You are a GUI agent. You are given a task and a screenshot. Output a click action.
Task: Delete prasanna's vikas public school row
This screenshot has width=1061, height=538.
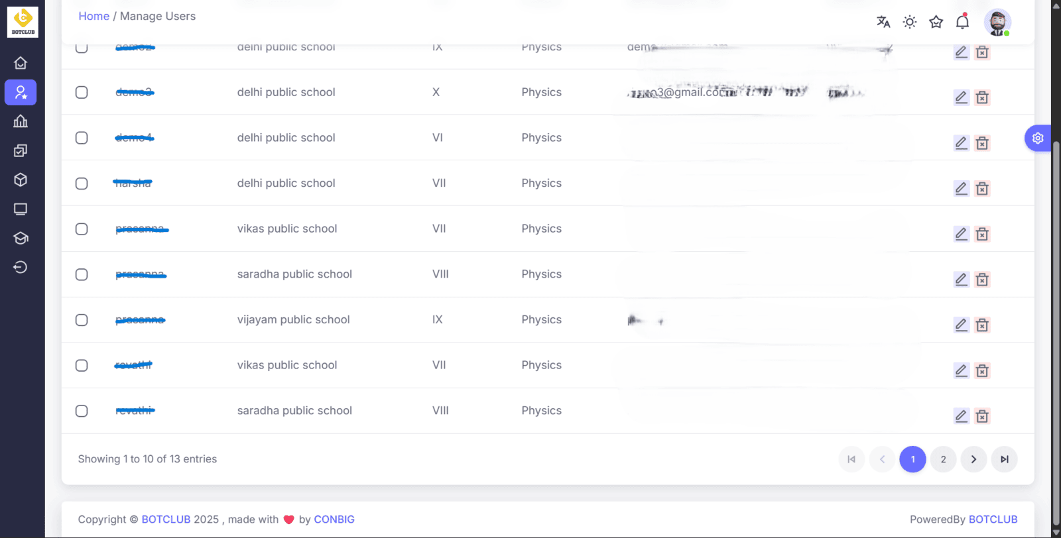click(x=983, y=234)
